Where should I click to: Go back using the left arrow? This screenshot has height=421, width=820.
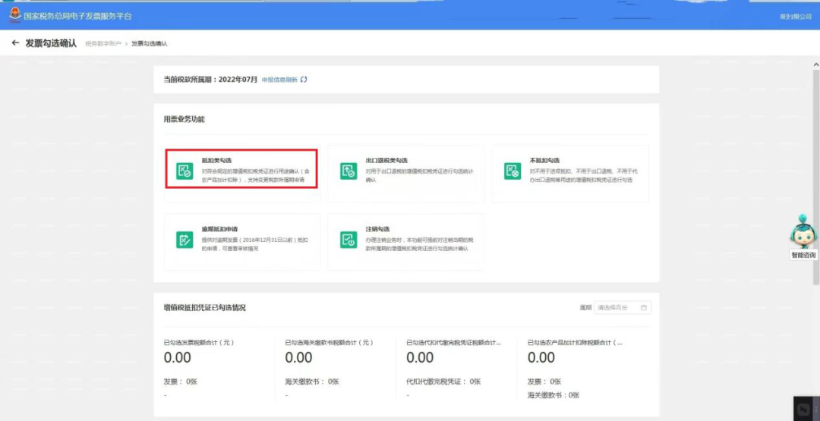click(x=15, y=42)
